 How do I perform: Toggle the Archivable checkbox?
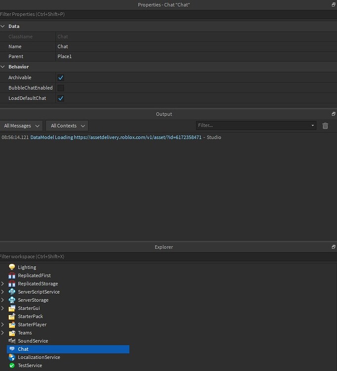pyautogui.click(x=61, y=78)
